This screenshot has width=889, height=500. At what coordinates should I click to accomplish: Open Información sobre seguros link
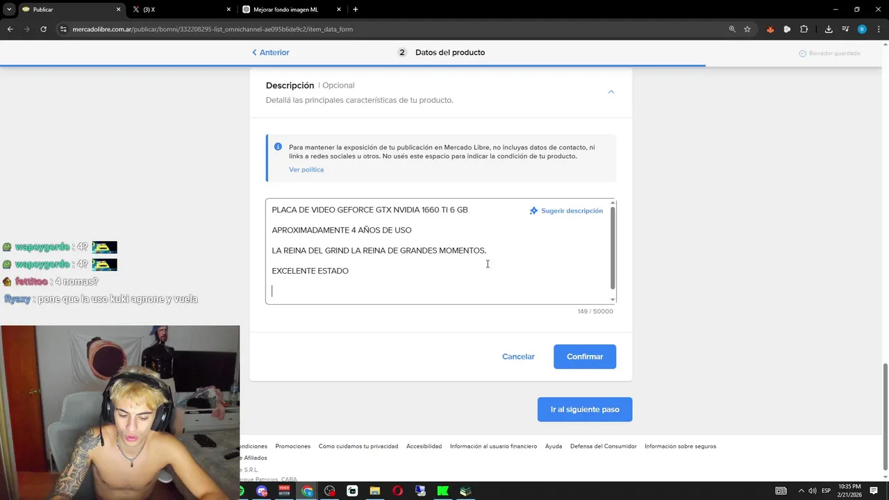[x=680, y=446]
